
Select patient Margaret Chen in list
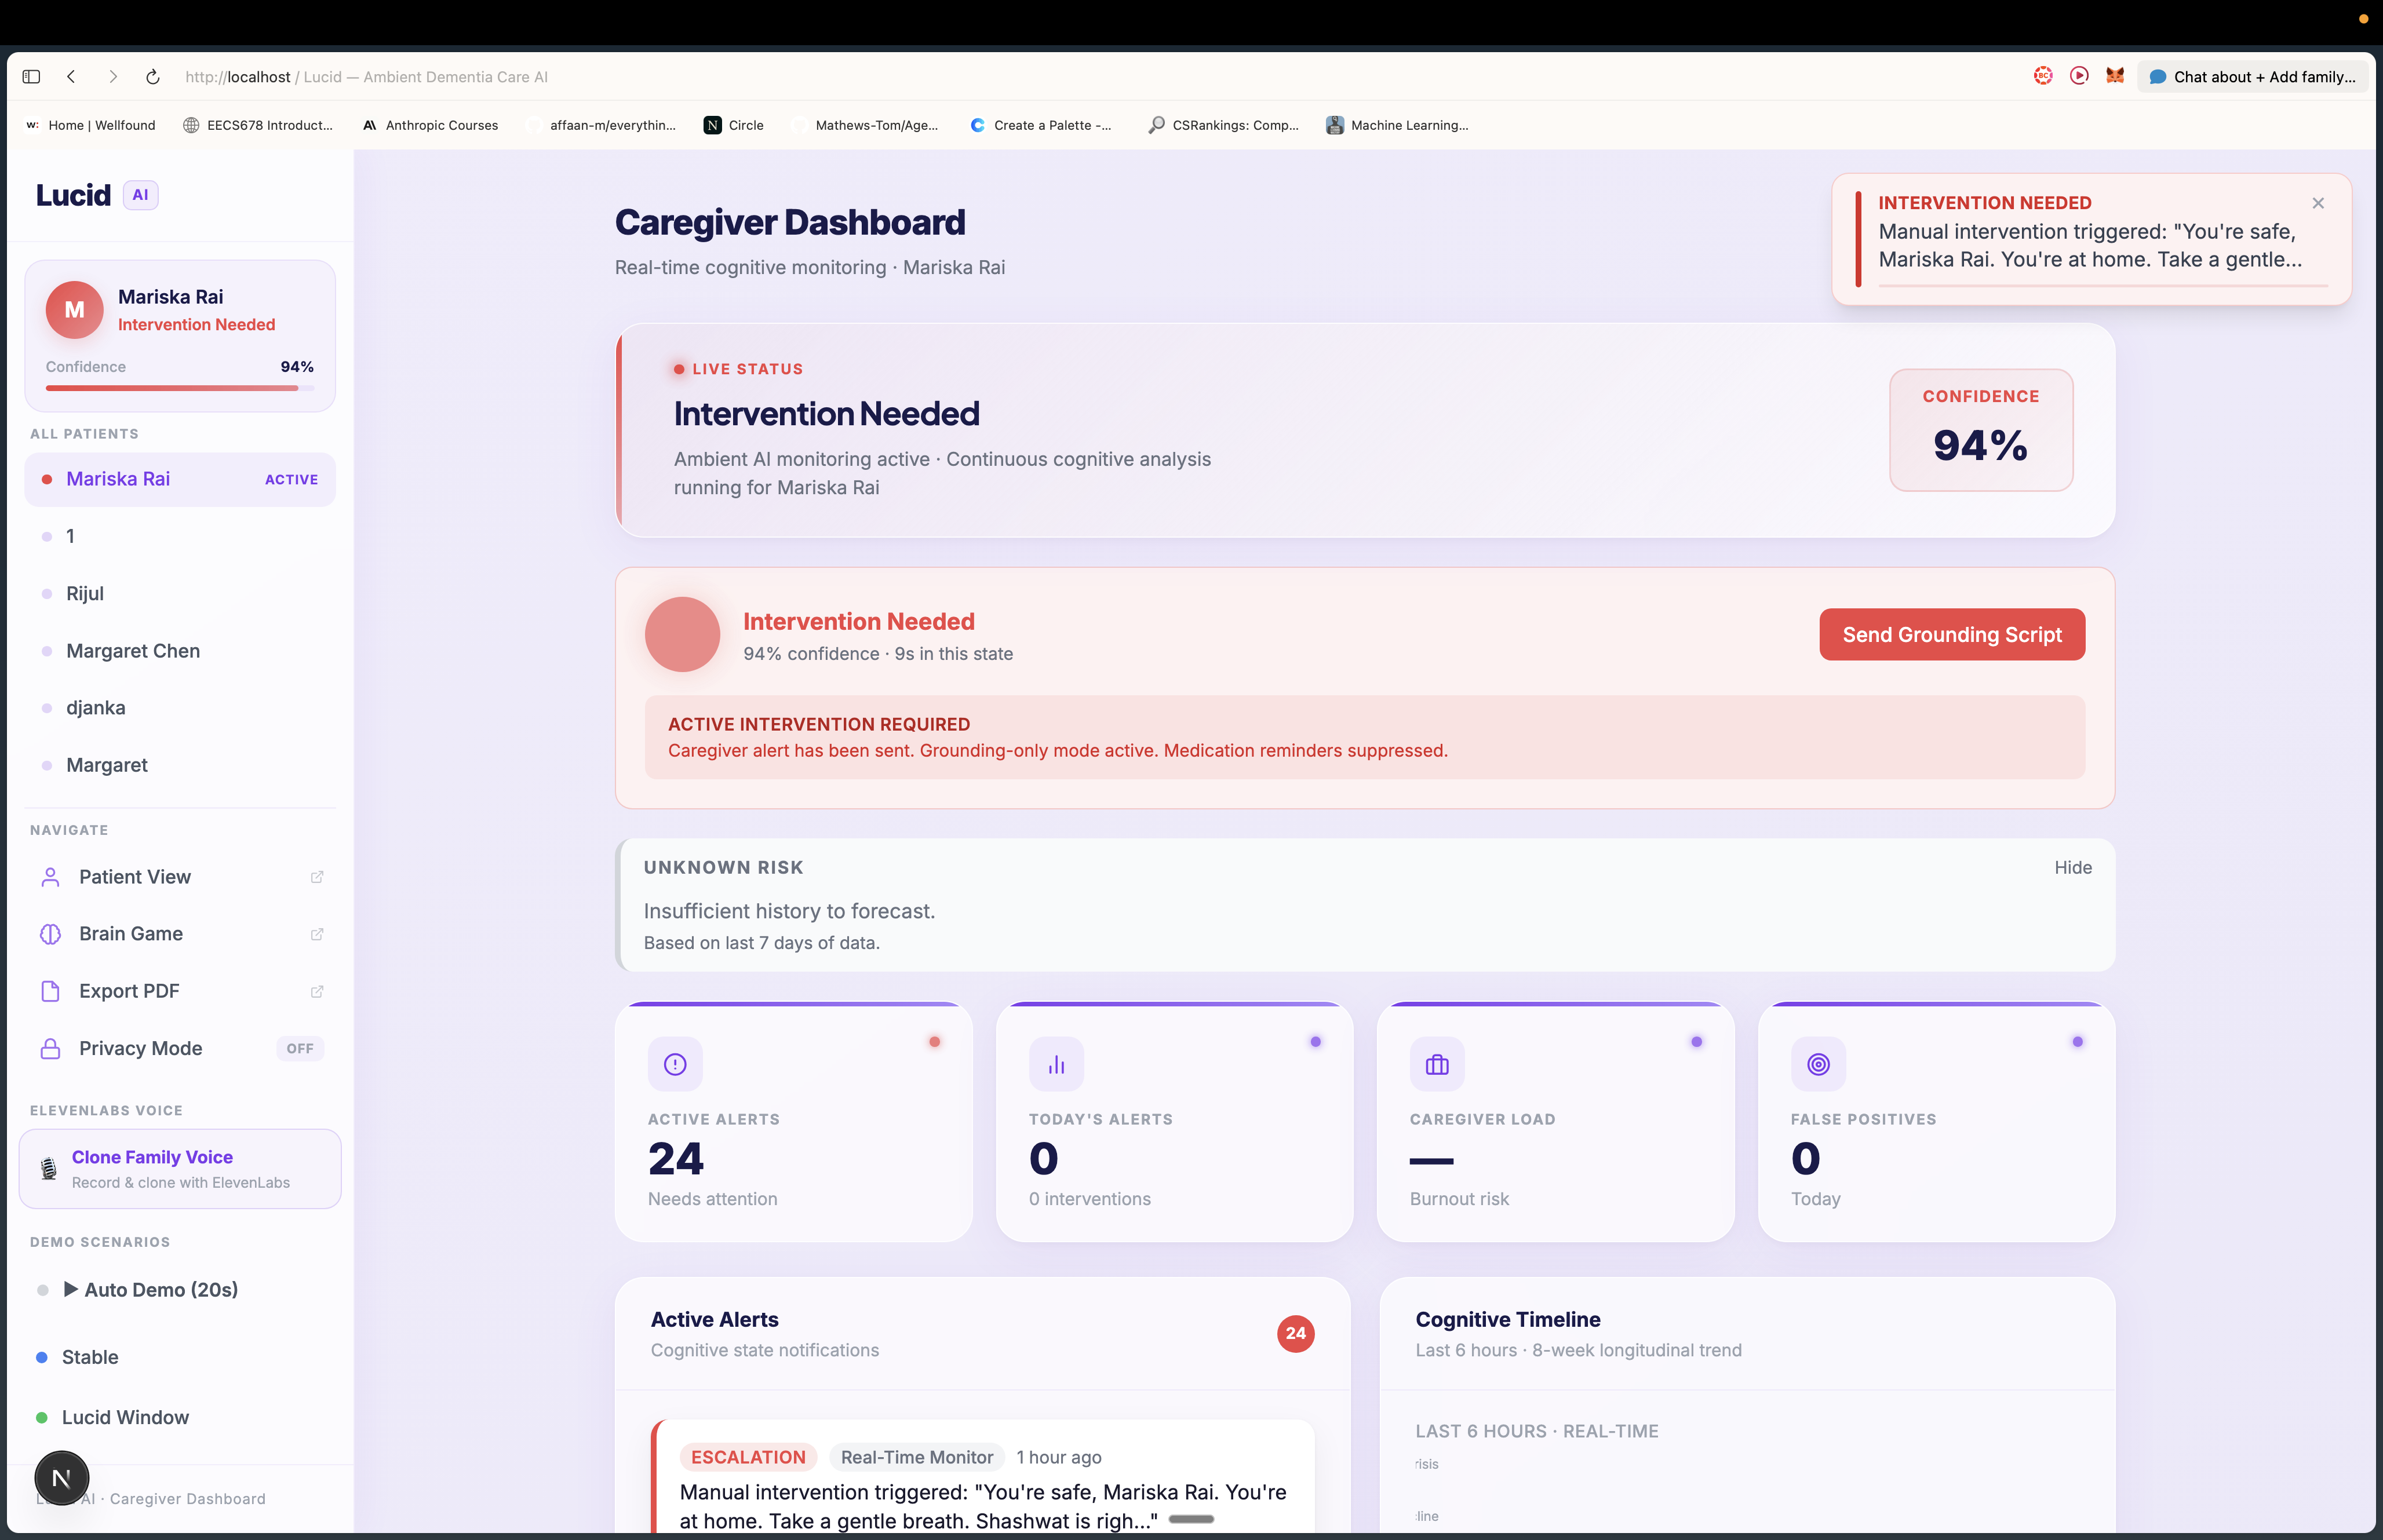click(x=133, y=651)
